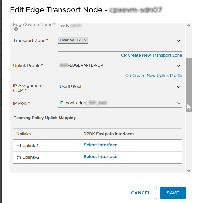Expand the IP Pool dropdown
This screenshot has height=203, width=198.
[x=120, y=103]
